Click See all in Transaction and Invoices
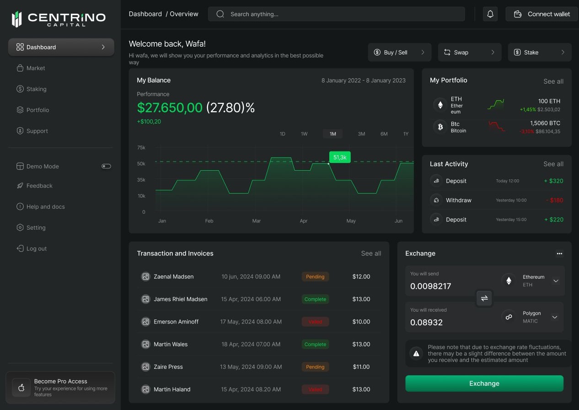The height and width of the screenshot is (410, 579). (x=371, y=254)
